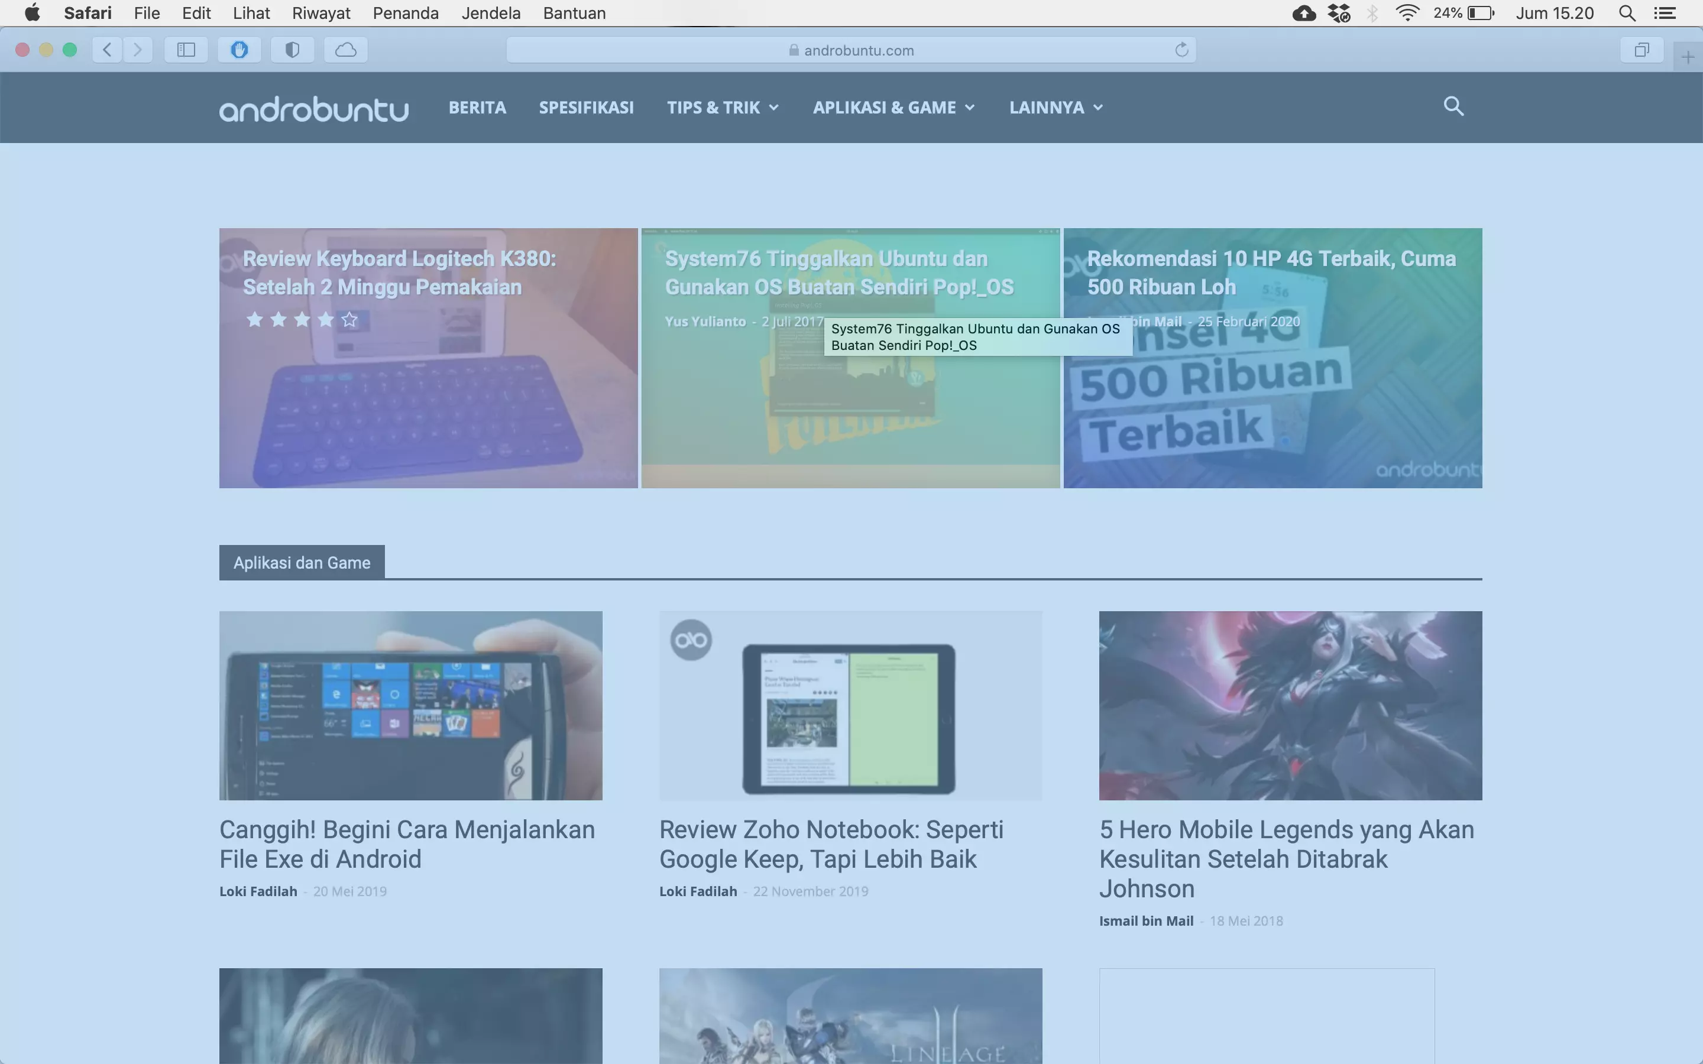Select the BERITA navigation item
This screenshot has height=1064, width=1703.
[477, 107]
